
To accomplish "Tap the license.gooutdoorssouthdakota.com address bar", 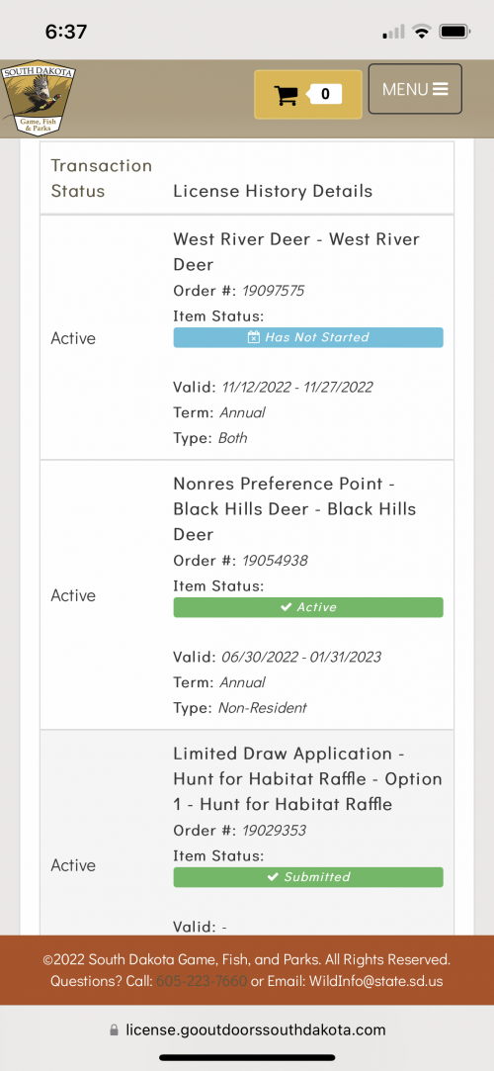I will pos(247,1029).
